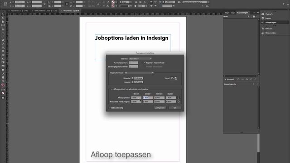Click the OK button in dialog
Image resolution: width=290 pixels, height=163 pixels.
pyautogui.click(x=175, y=108)
